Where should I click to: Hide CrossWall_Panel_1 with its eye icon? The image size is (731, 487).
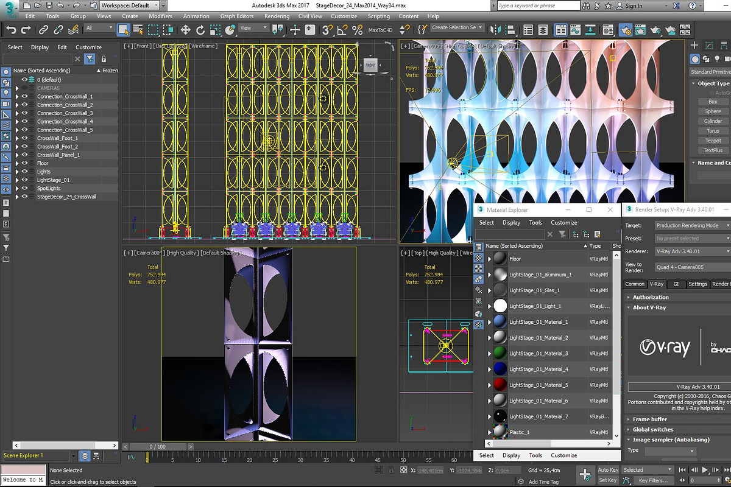point(25,155)
